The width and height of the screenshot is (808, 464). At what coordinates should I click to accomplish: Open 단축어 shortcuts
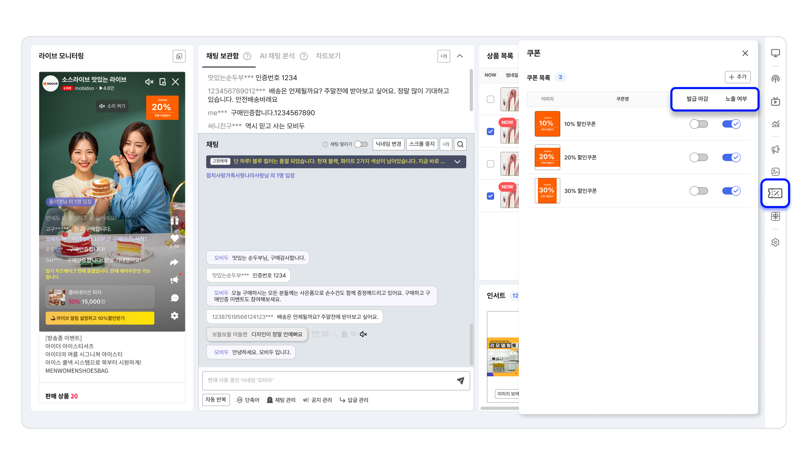(x=248, y=400)
